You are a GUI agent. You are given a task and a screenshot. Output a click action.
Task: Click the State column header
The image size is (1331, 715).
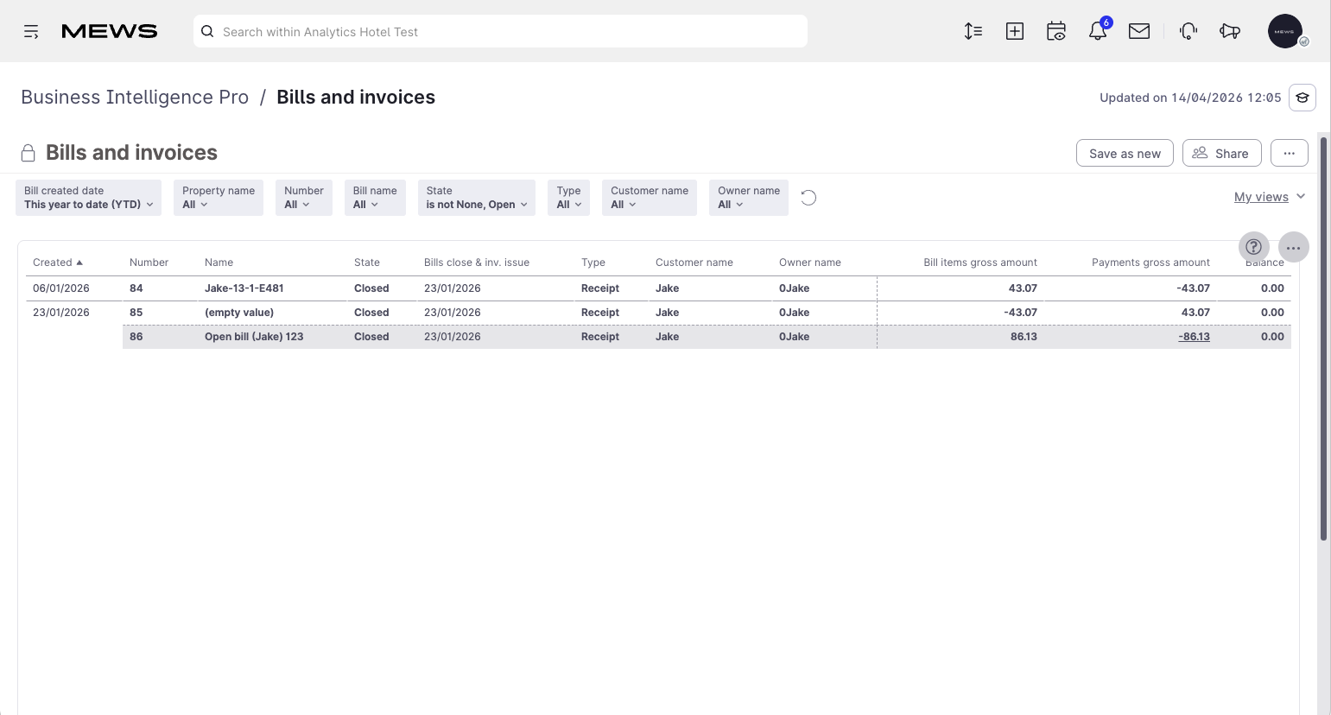tap(367, 263)
